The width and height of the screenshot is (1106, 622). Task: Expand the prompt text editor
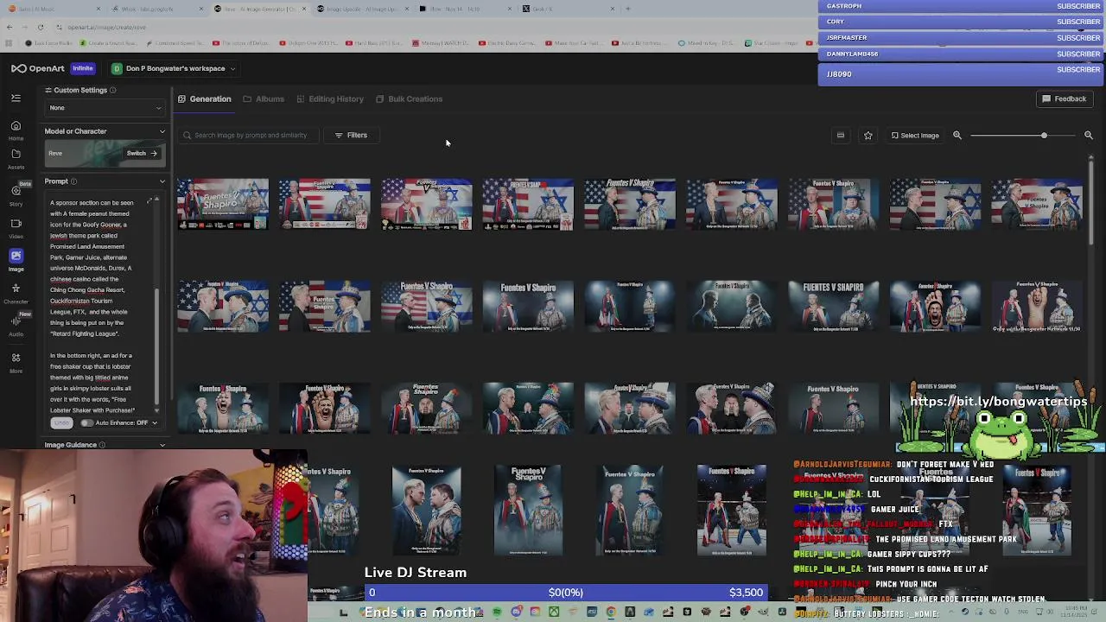pos(150,201)
